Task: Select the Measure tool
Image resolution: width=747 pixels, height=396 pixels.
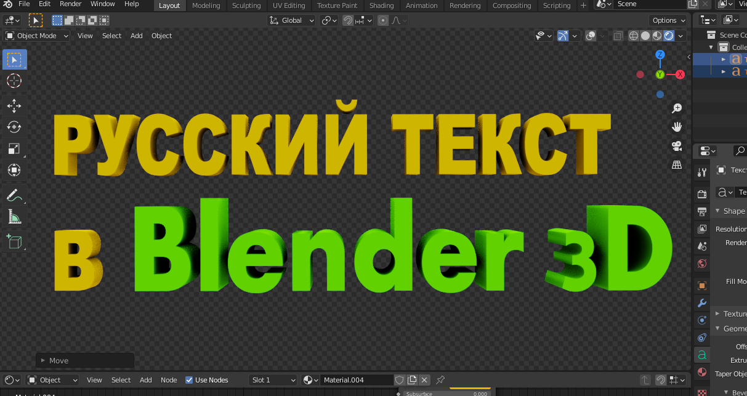Action: pos(14,217)
